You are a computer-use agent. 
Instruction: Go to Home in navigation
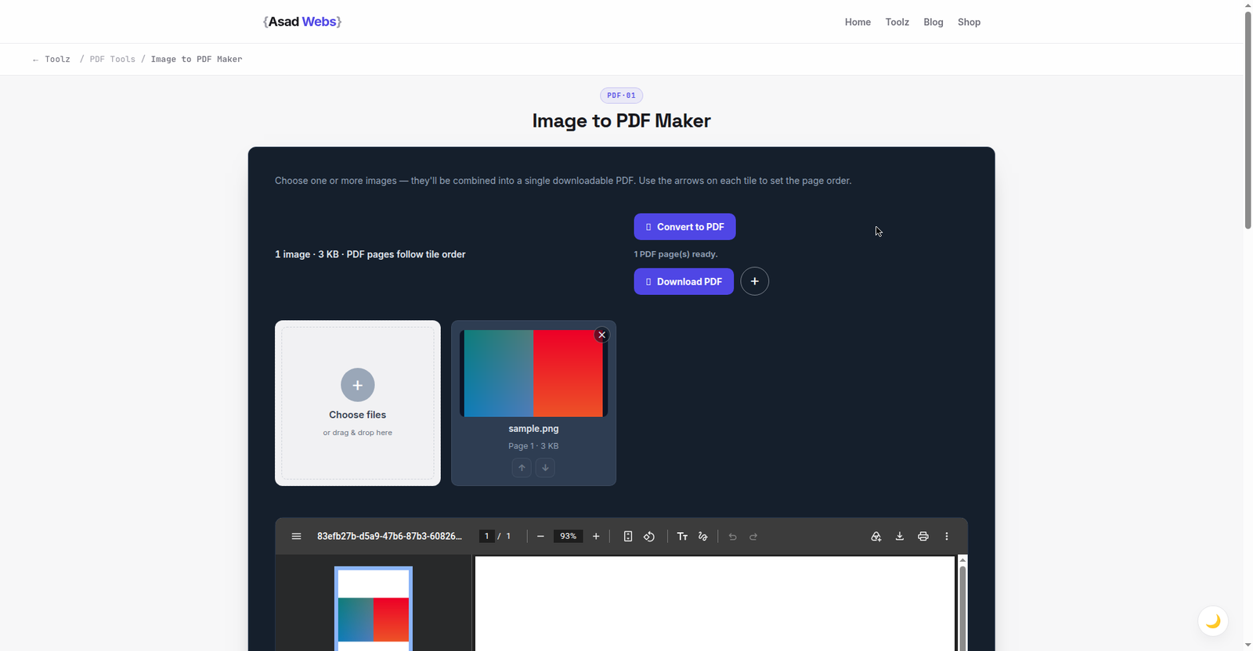(x=858, y=22)
